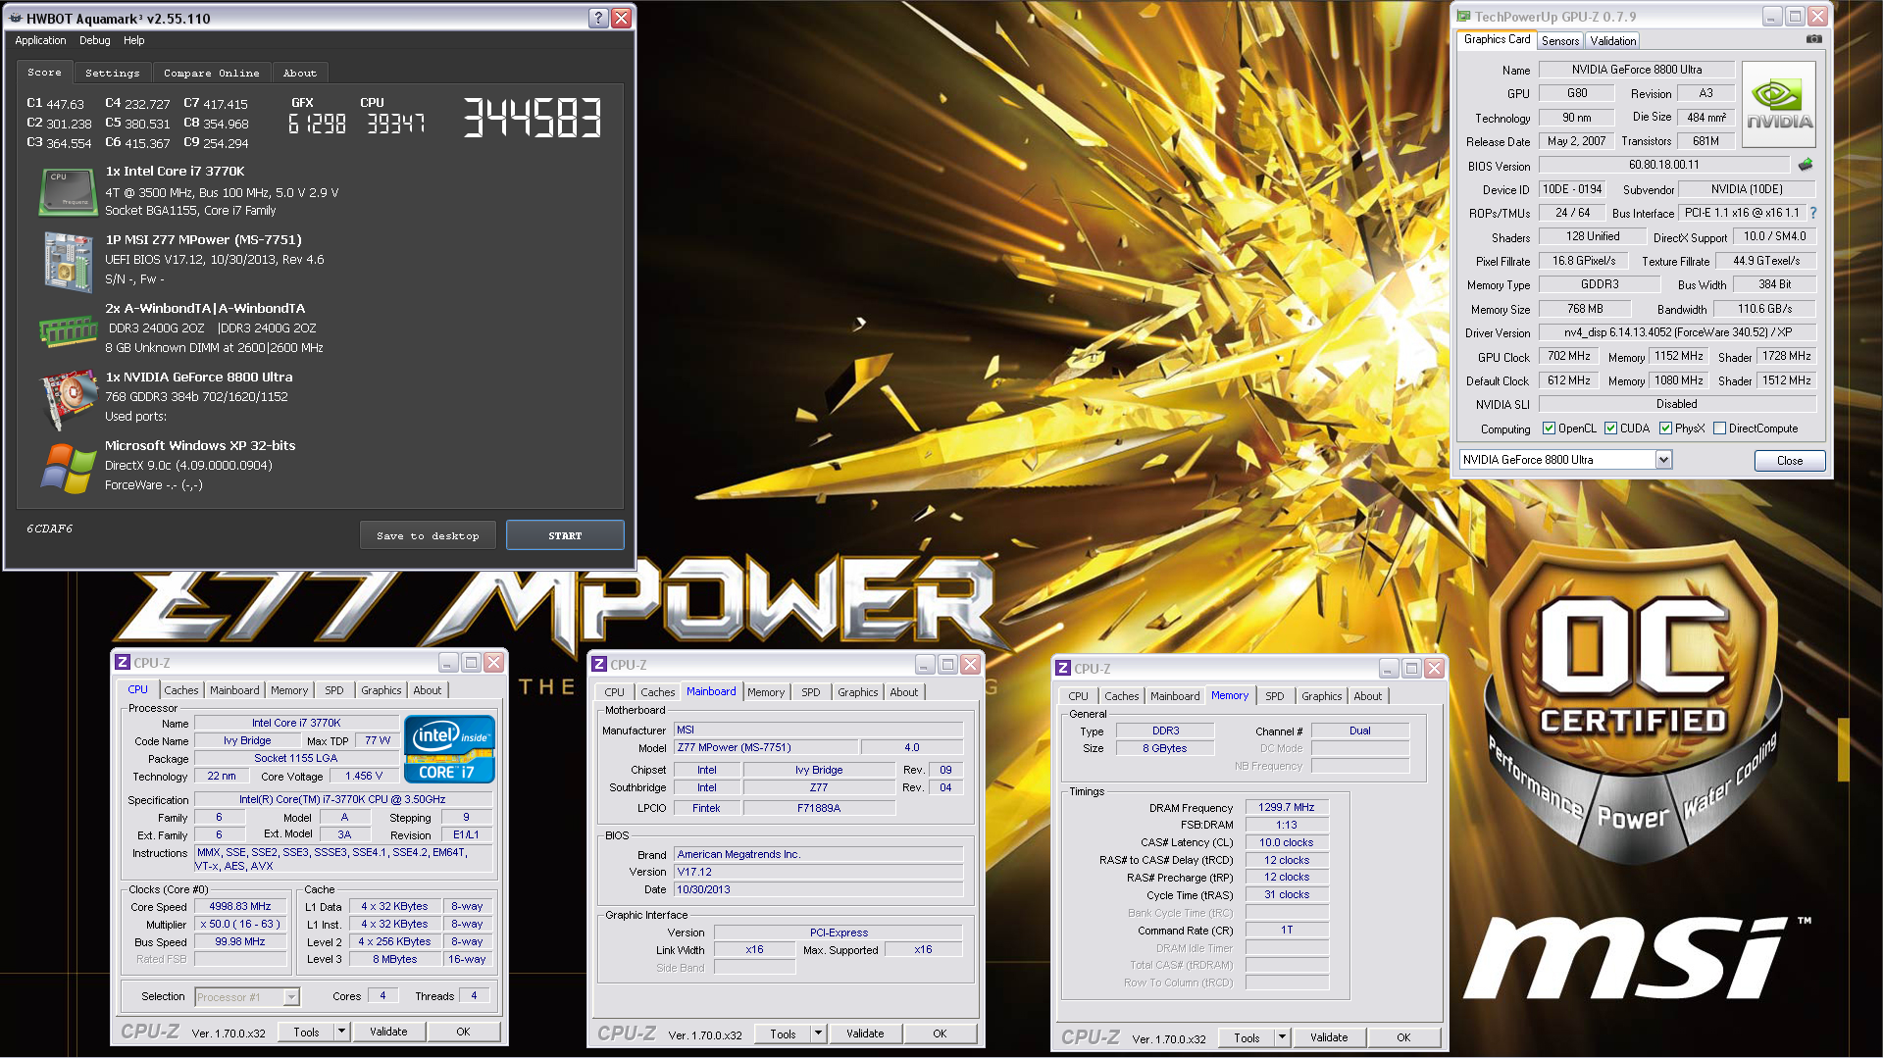
Task: Open the Help menu in Aquamark
Action: [x=134, y=41]
